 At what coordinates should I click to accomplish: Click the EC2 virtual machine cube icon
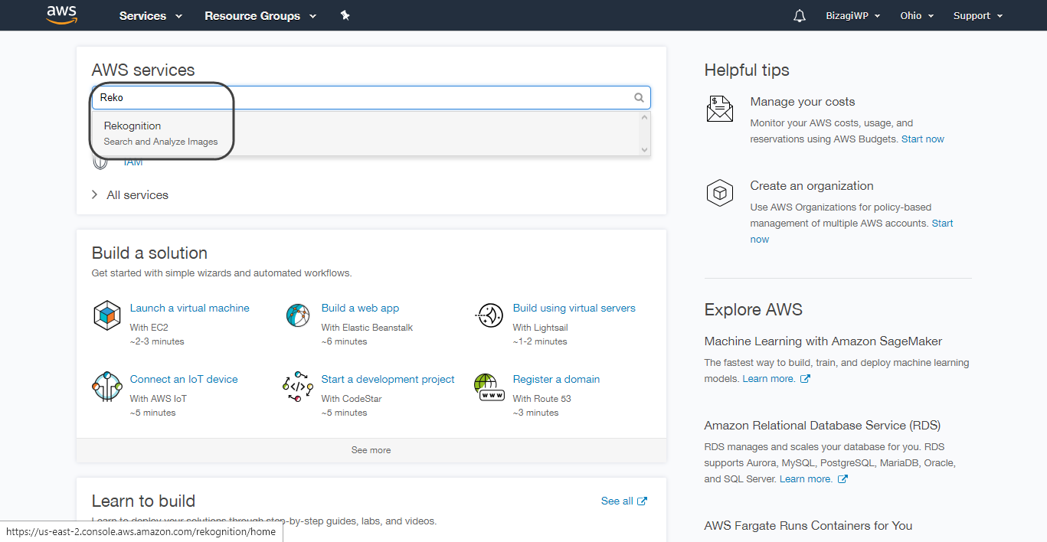pos(106,315)
